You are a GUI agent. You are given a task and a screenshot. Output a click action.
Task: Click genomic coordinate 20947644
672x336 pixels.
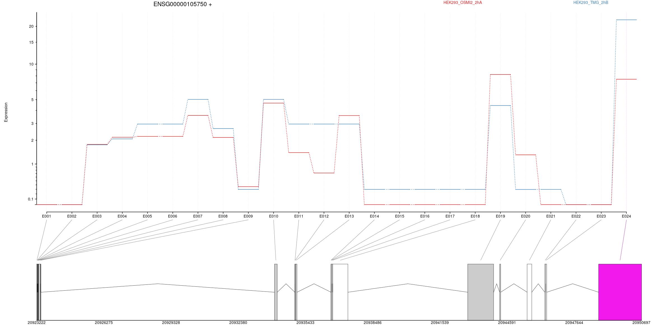[x=574, y=323]
